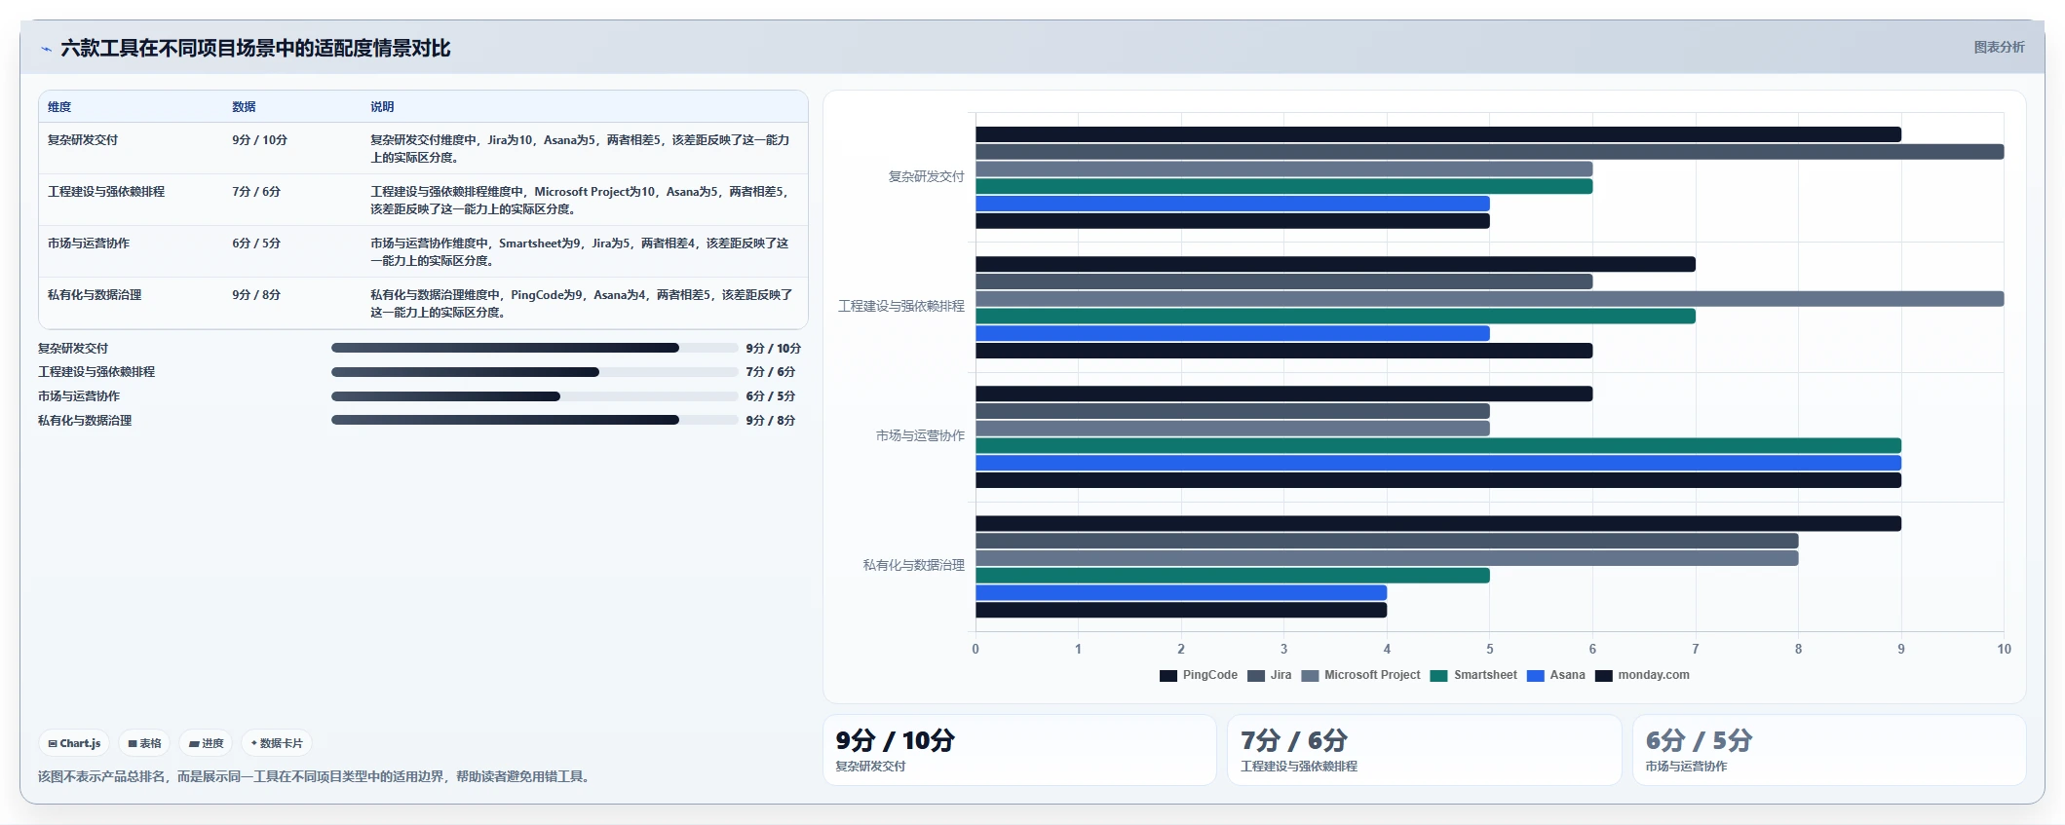Toggle the Jira legend color swatch

coord(1256,675)
